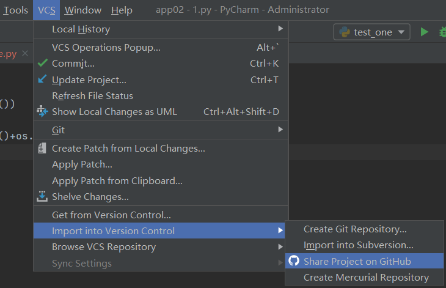Viewport: 446px width, 288px height.
Task: Click the blue Update Project arrow icon
Action: [42, 79]
